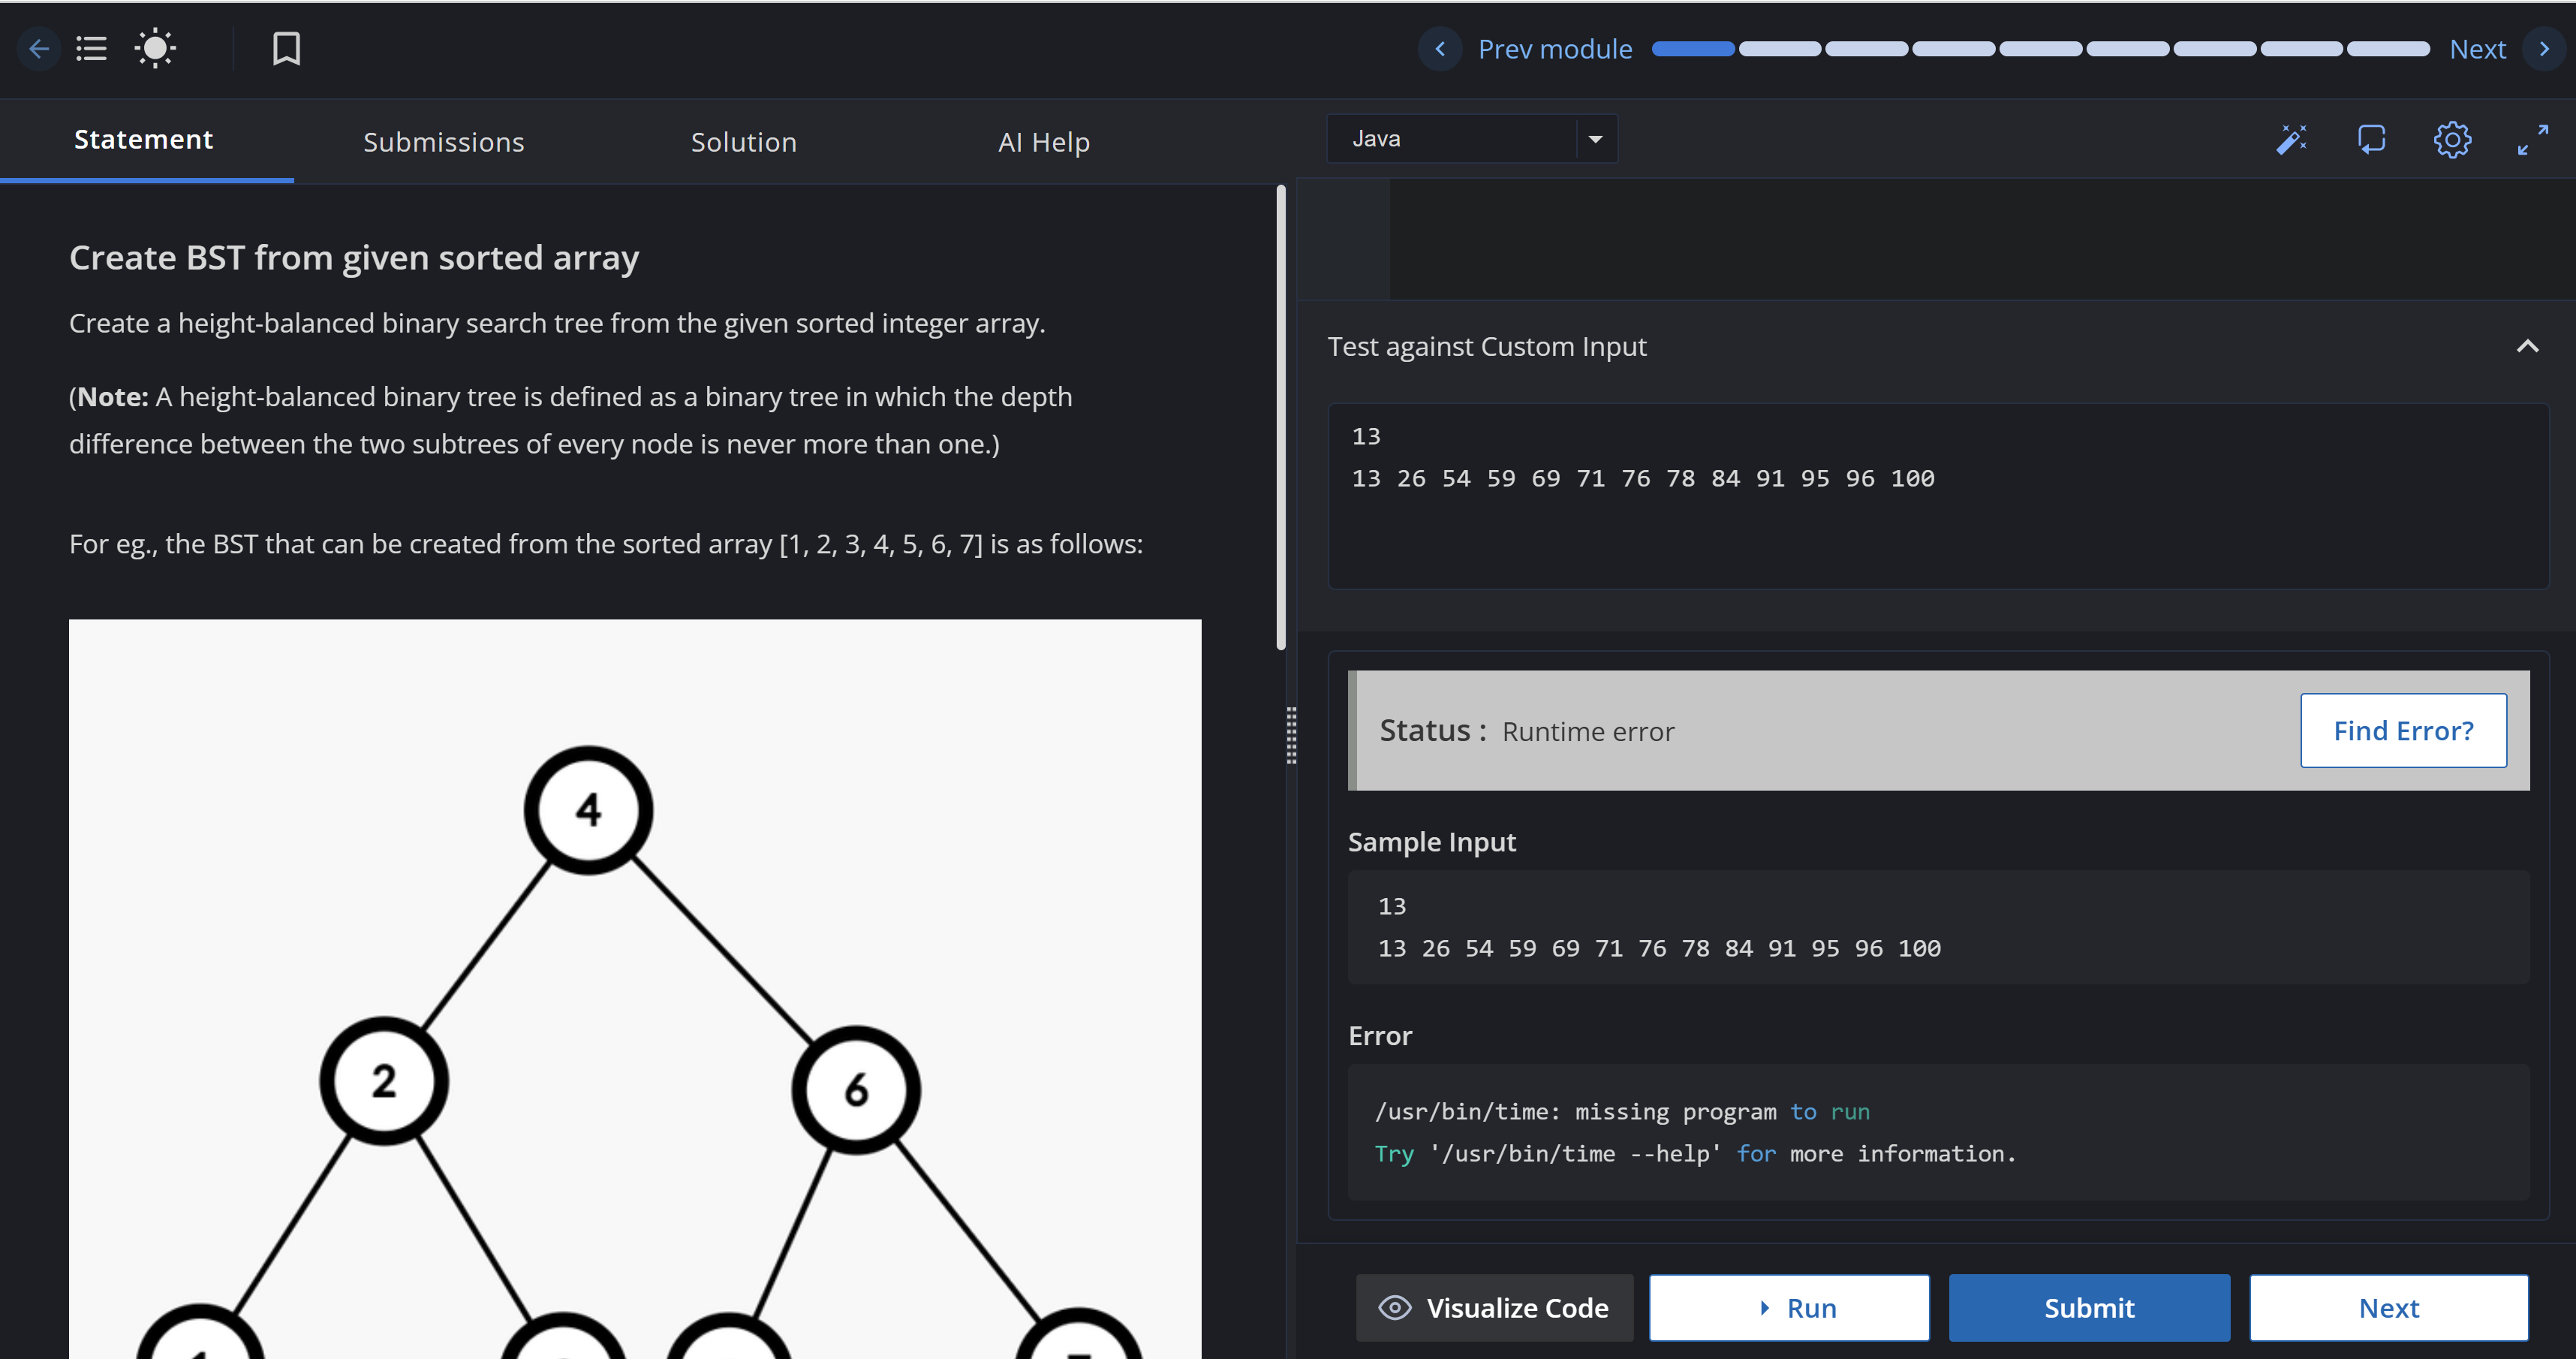Open the Java language dropdown

[1471, 139]
